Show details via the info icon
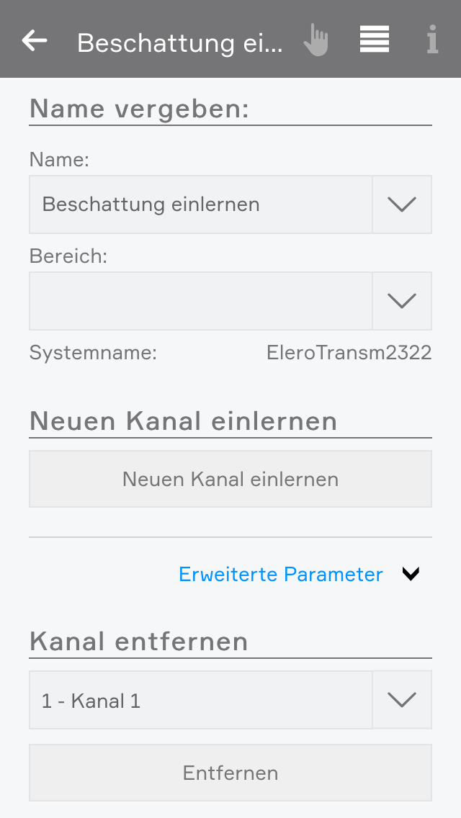The image size is (461, 818). 432,40
